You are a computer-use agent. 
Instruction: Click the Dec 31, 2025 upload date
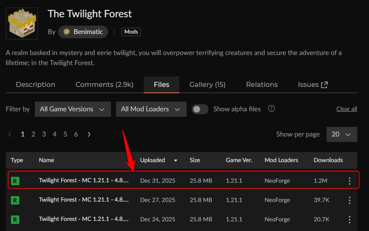point(158,181)
